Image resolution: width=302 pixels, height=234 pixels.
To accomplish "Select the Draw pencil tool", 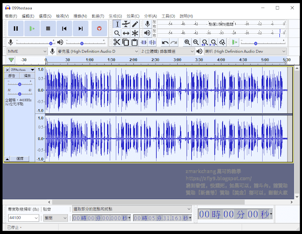I will click(x=135, y=24).
